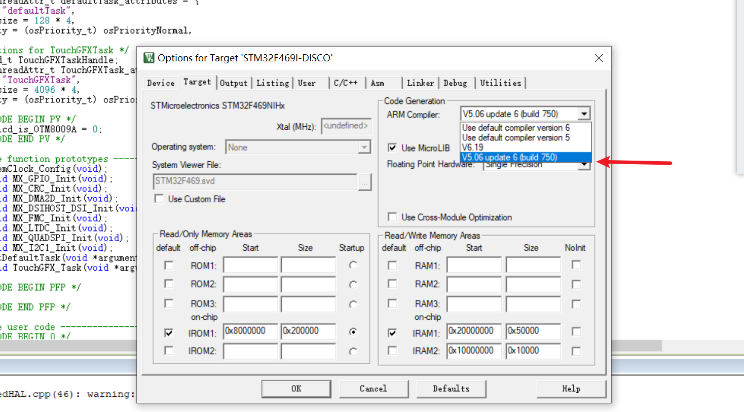Open the Asm tab
The height and width of the screenshot is (412, 744).
point(378,83)
